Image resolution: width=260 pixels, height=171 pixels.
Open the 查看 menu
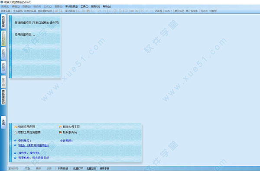tap(58, 6)
